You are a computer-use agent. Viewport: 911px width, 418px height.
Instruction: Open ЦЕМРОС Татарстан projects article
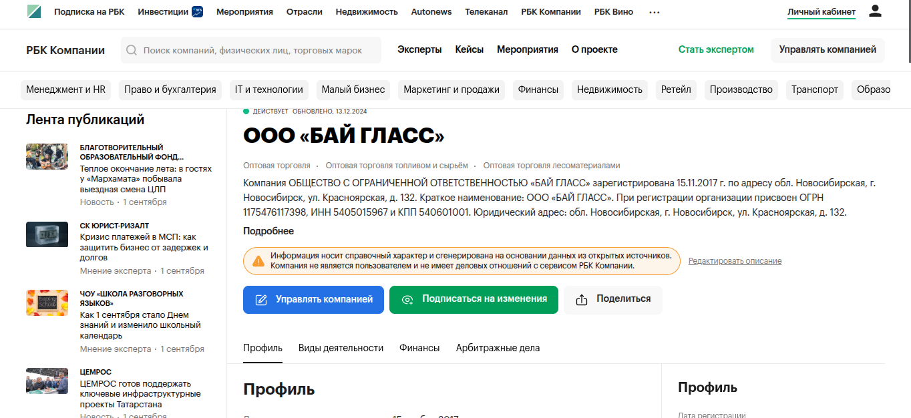click(140, 394)
